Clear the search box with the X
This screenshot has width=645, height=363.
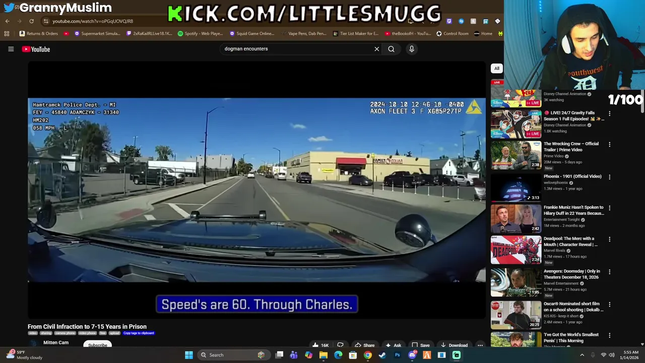point(376,49)
